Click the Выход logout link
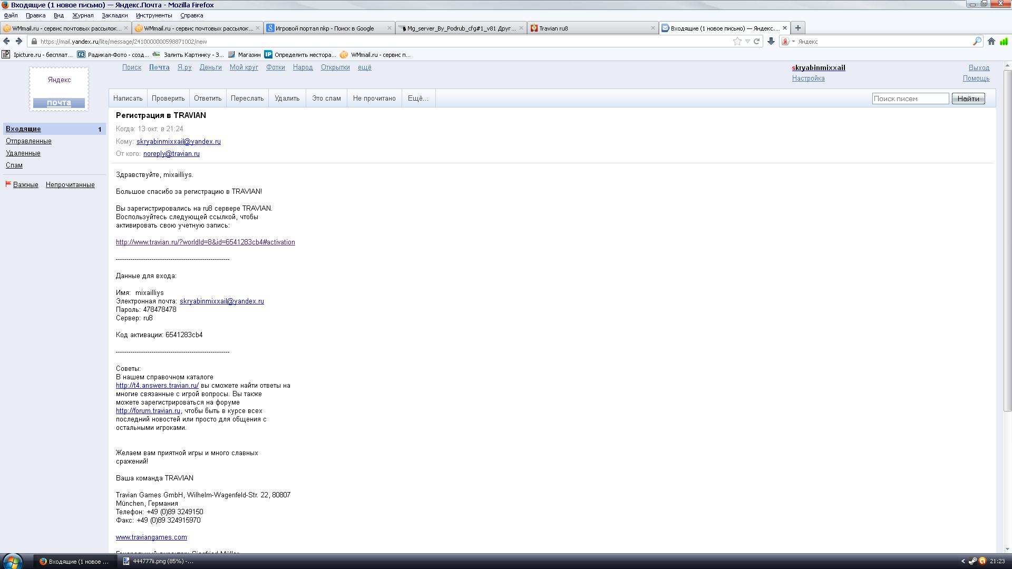This screenshot has width=1012, height=569. [979, 68]
